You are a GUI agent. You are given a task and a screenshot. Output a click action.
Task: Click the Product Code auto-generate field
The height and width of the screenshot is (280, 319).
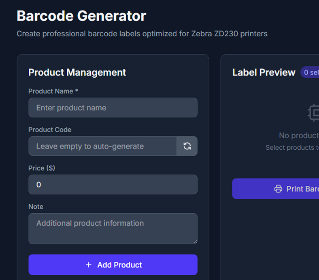pos(102,146)
